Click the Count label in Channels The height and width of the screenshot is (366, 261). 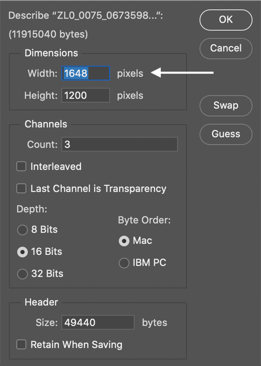click(x=42, y=145)
